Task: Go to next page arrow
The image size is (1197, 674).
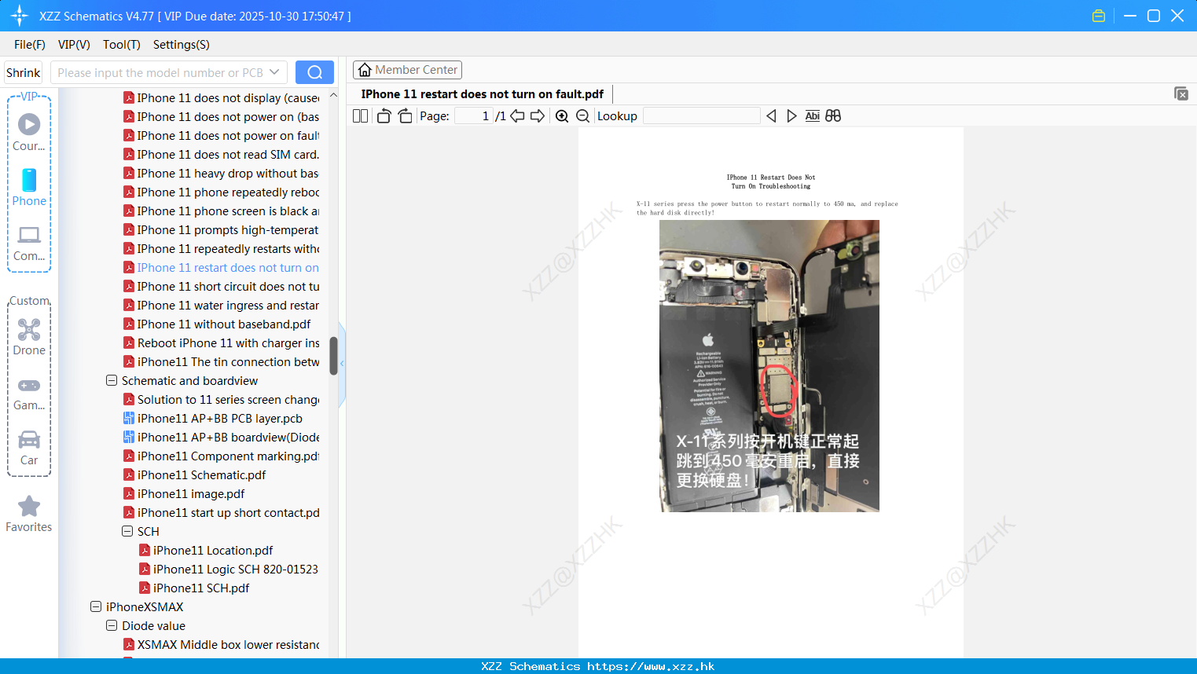Action: pos(538,115)
